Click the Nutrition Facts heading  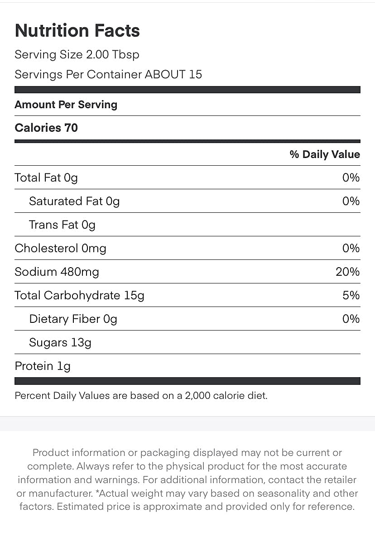[77, 30]
